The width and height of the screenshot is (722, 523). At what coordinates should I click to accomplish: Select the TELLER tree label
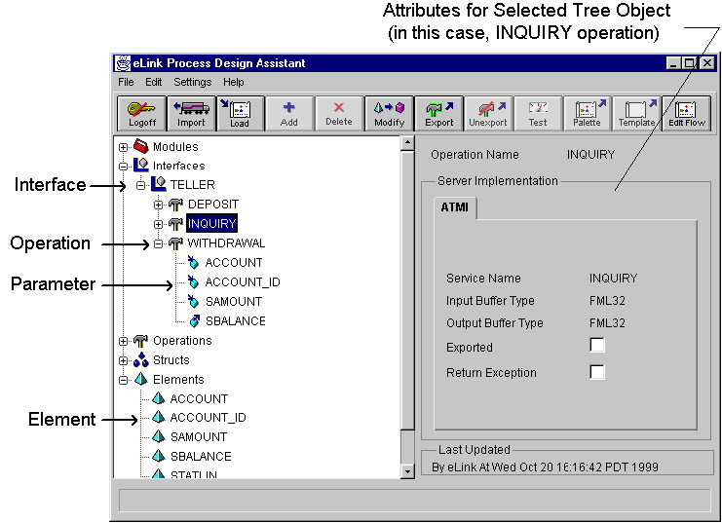click(x=193, y=185)
